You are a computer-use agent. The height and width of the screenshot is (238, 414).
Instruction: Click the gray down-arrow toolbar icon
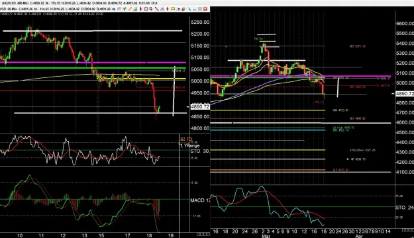(151, 9)
